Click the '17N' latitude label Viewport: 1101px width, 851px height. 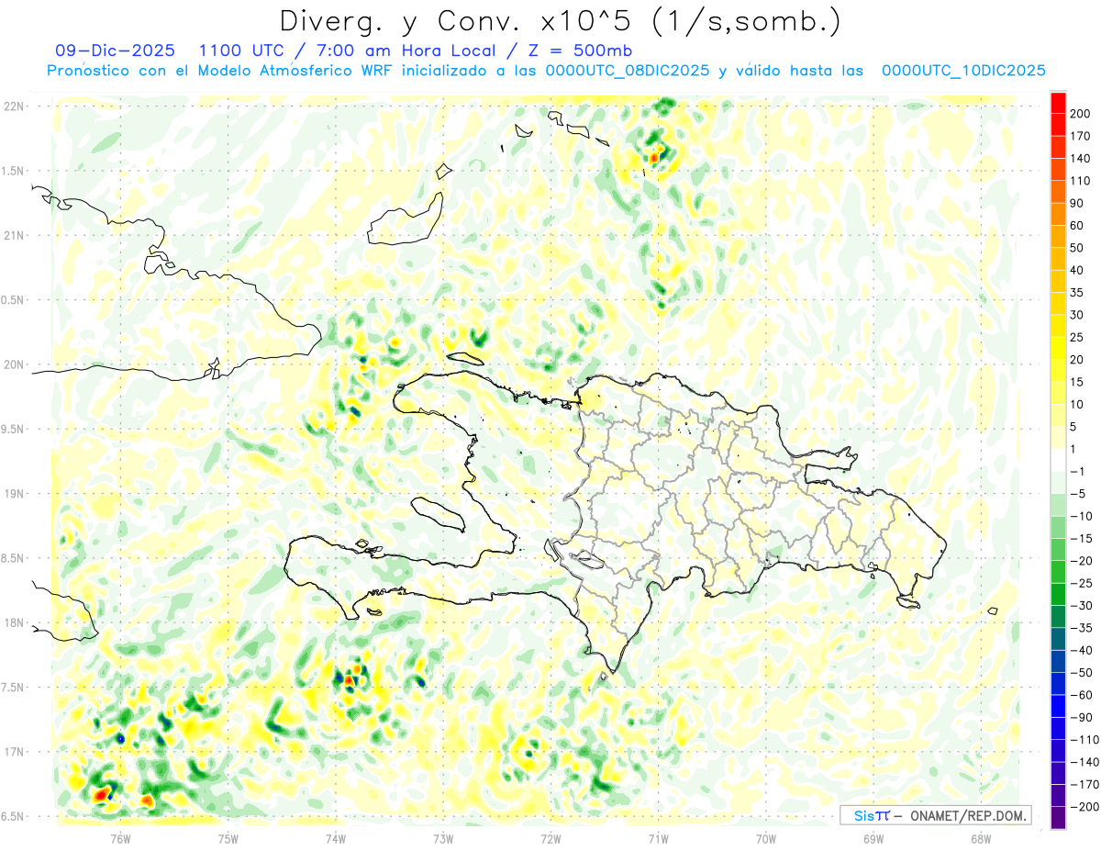14,752
